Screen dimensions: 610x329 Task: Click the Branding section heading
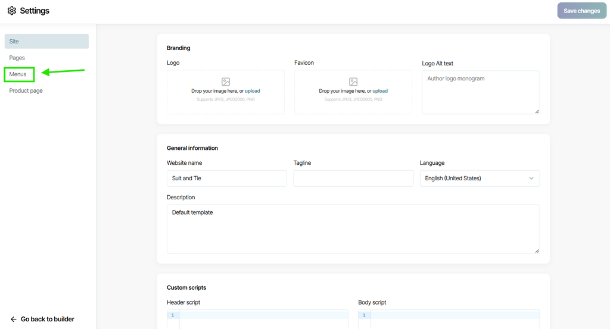click(179, 48)
